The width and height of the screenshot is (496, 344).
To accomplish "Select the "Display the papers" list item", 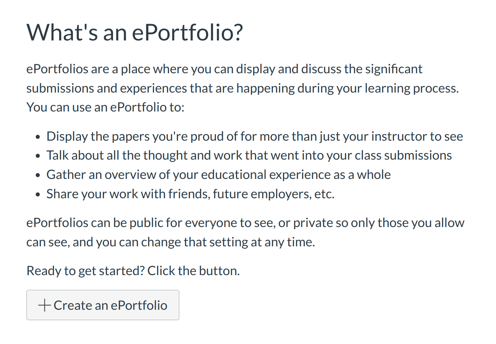I will 254,136.
